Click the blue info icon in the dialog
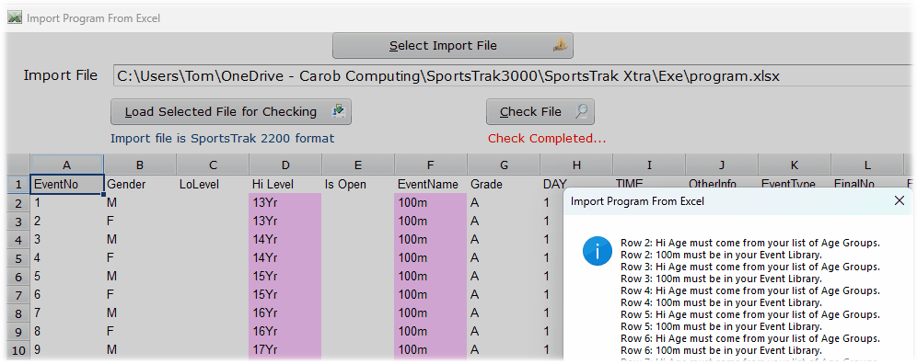 597,252
